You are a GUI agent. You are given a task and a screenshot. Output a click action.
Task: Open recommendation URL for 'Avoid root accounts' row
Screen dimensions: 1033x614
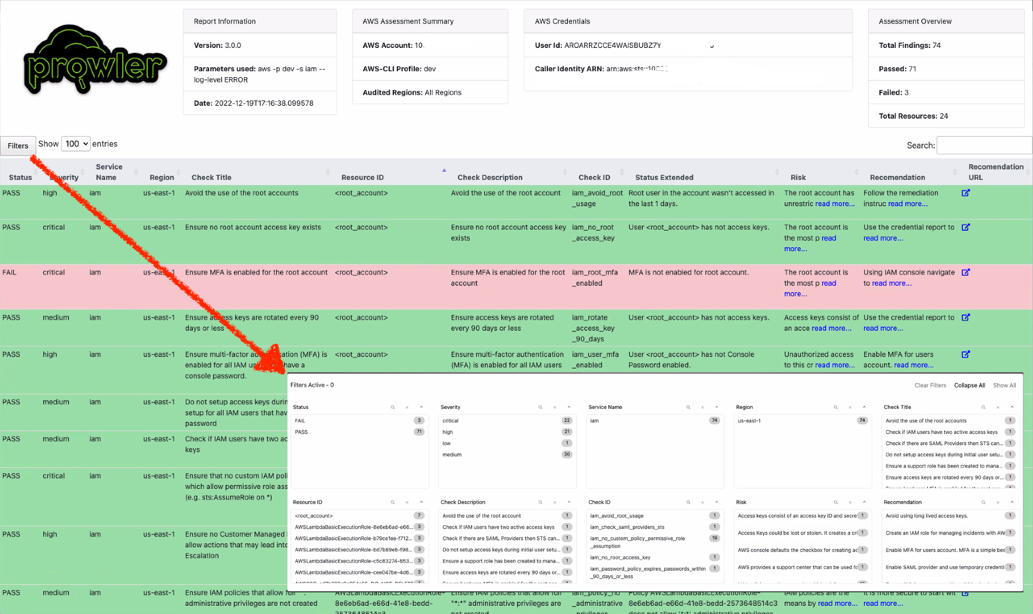pyautogui.click(x=965, y=193)
